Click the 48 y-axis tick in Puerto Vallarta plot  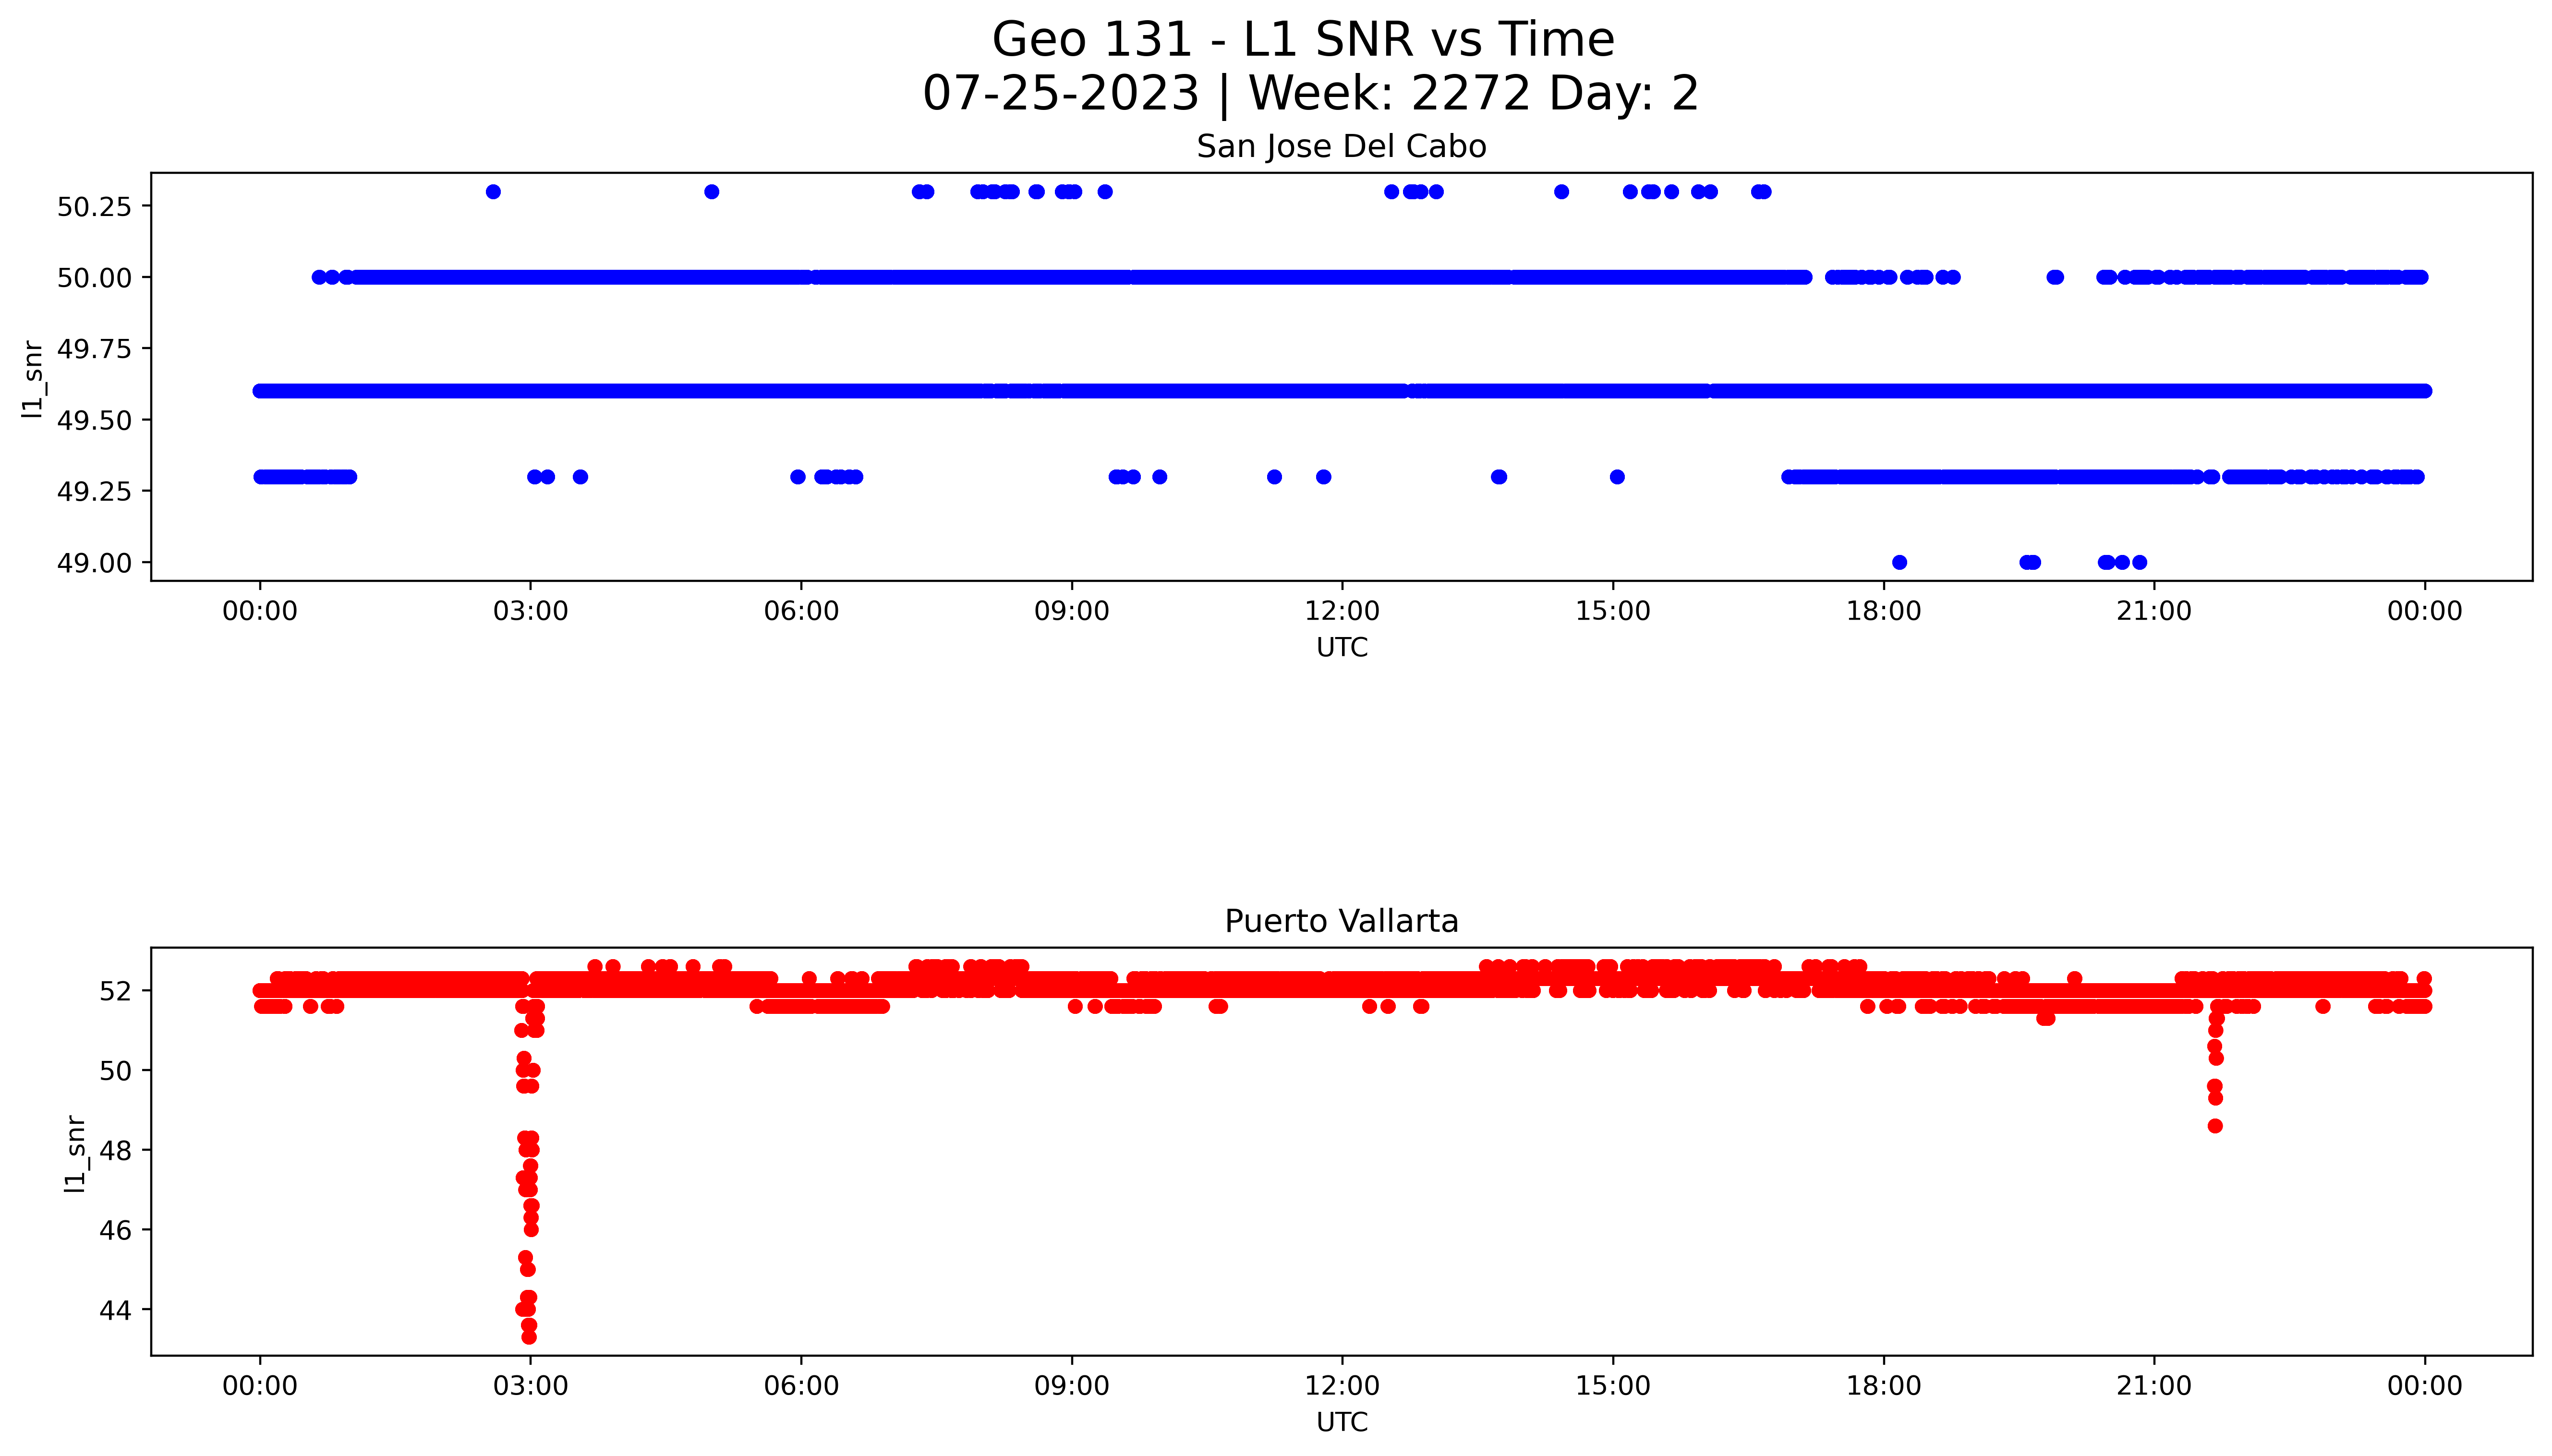[x=115, y=1151]
